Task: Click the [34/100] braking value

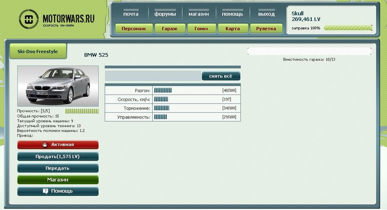Action: [x=229, y=108]
